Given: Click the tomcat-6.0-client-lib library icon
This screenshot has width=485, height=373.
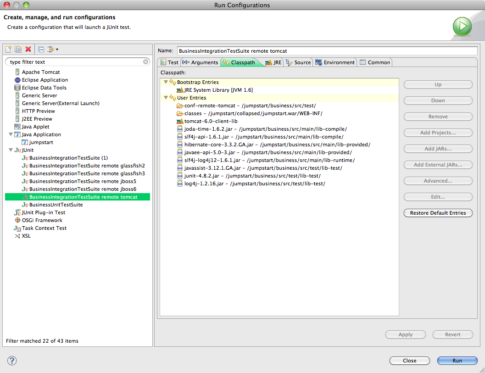Looking at the screenshot, I should [x=180, y=121].
